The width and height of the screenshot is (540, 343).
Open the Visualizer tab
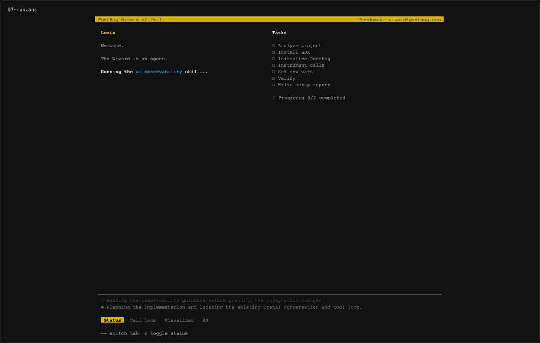point(179,320)
